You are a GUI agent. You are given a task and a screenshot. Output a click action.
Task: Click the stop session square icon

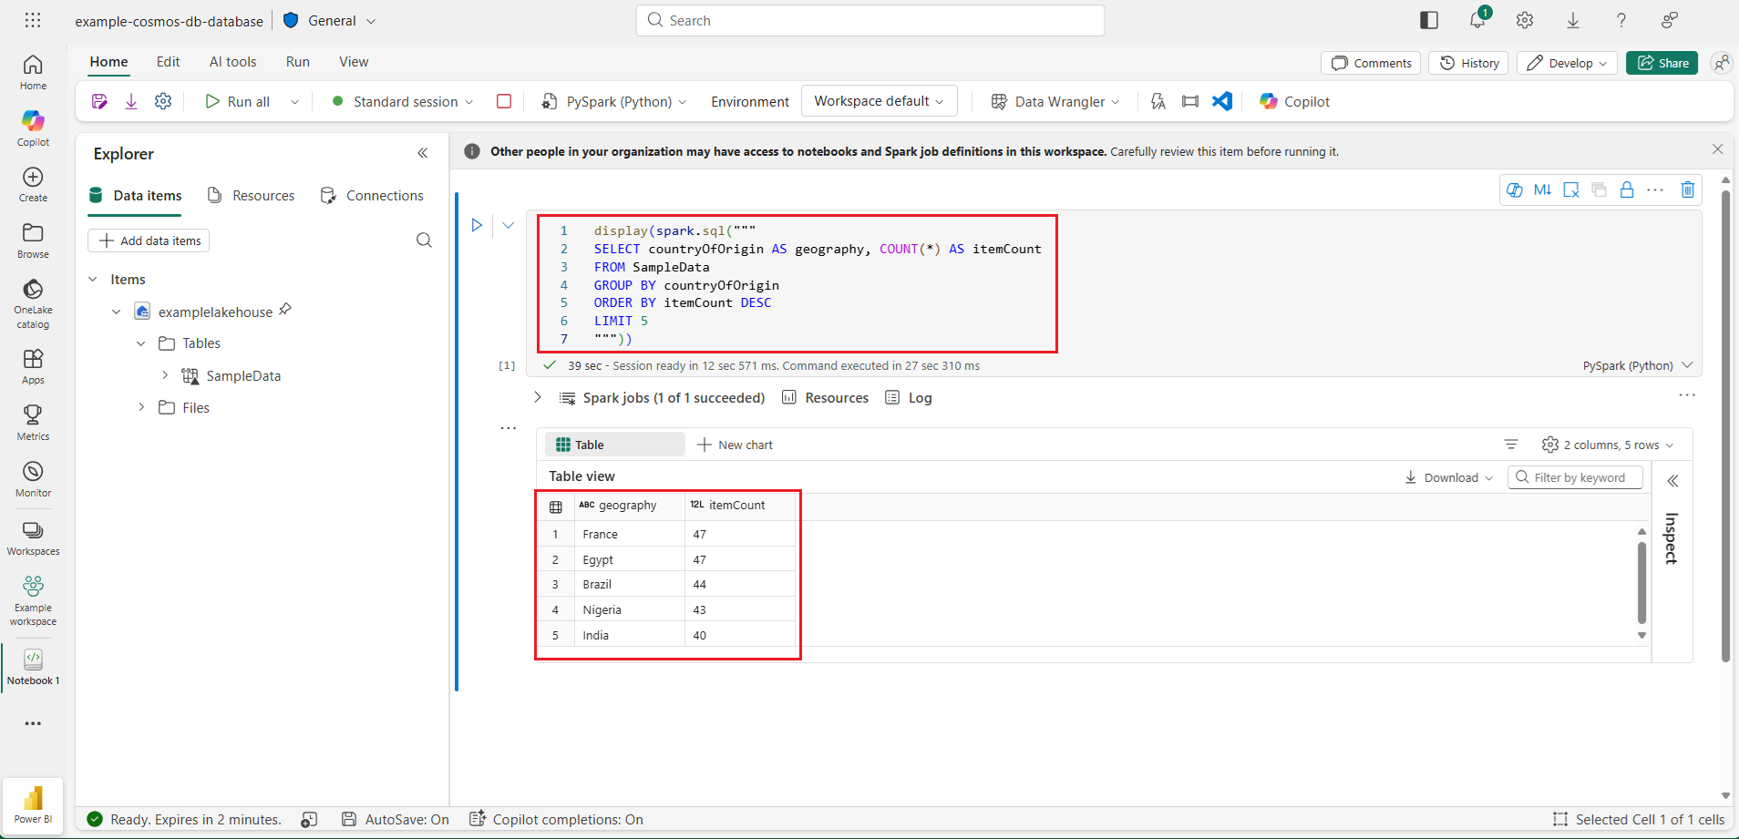point(504,101)
